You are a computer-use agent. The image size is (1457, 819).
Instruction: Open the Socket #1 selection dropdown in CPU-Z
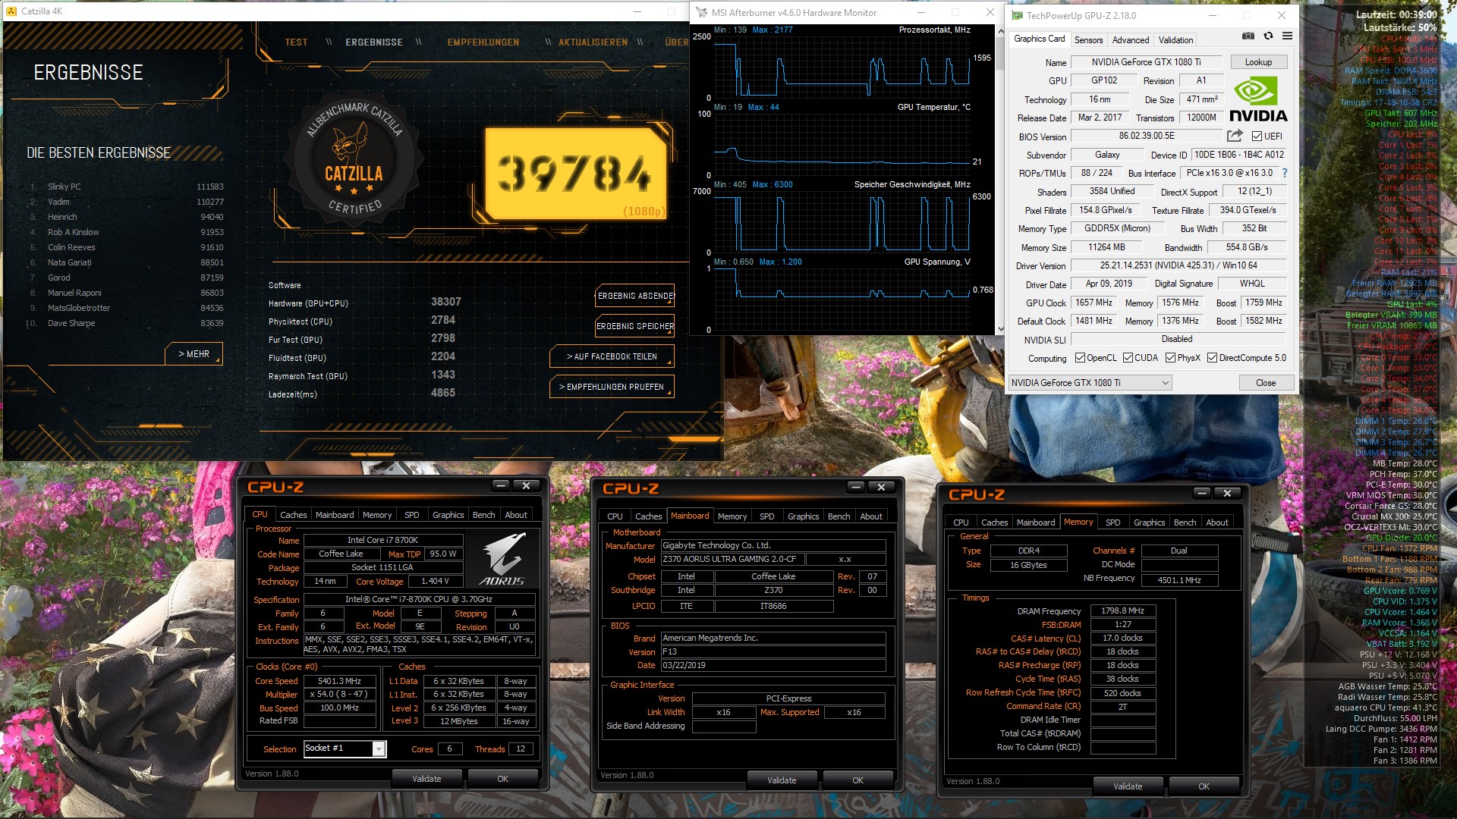pos(345,748)
